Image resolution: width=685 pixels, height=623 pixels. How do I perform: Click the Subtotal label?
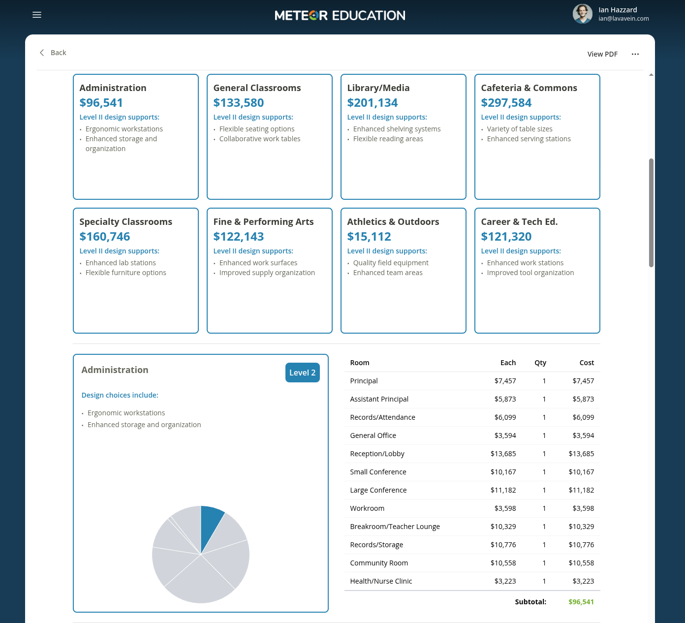click(x=530, y=602)
